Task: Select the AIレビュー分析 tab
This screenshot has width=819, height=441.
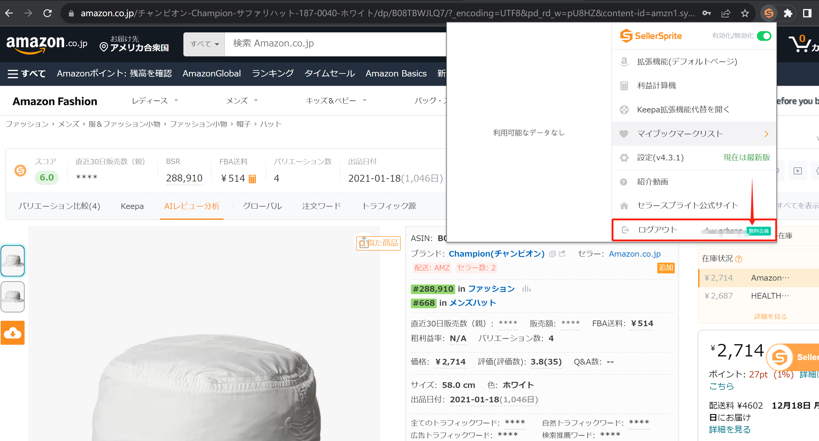Action: [192, 206]
